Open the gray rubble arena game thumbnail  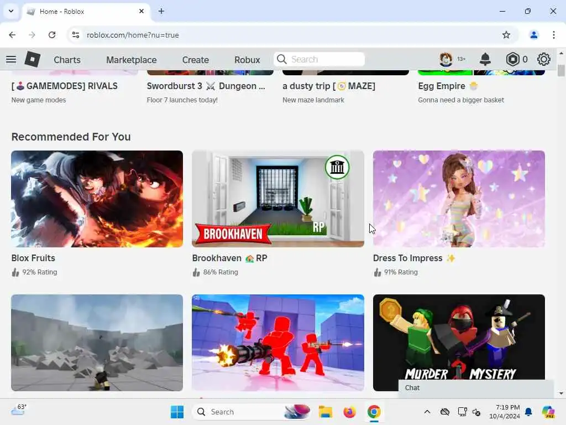click(x=97, y=343)
